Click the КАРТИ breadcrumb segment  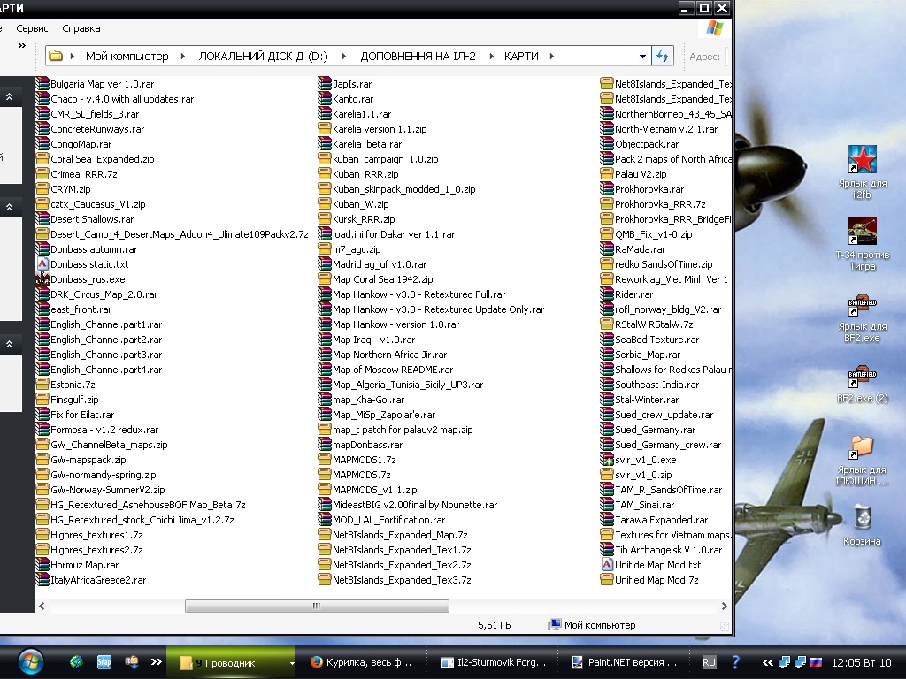click(x=521, y=56)
